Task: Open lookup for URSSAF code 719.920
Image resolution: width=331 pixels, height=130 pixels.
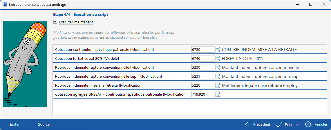Action: point(218,94)
